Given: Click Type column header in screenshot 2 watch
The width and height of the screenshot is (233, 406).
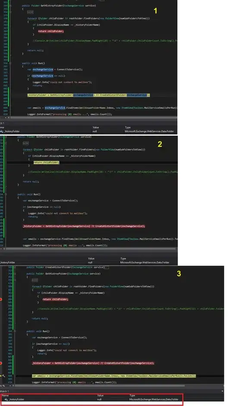Looking at the screenshot, I should [x=123, y=259].
